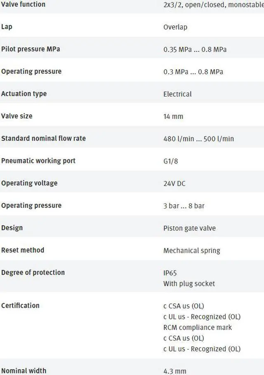Click the With plug socket text

pyautogui.click(x=189, y=284)
